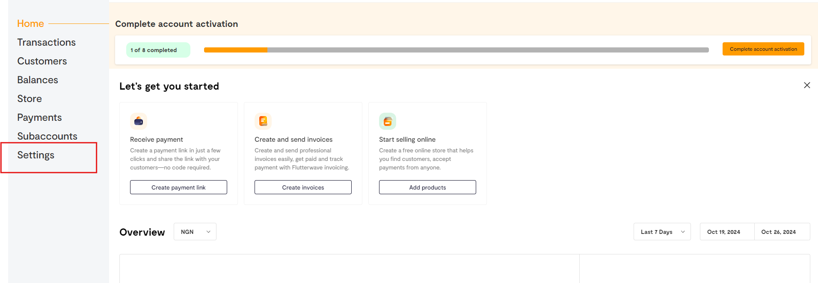Image resolution: width=818 pixels, height=283 pixels.
Task: Go to Transactions in the sidebar
Action: point(46,42)
